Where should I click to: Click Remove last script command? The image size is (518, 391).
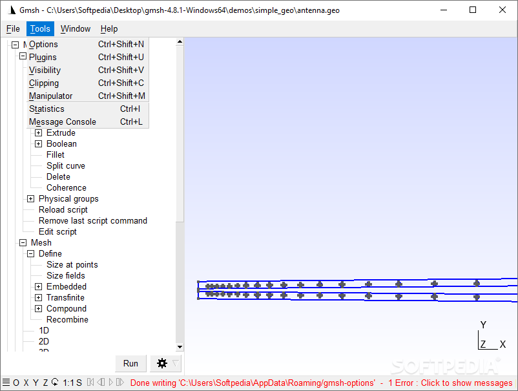(93, 220)
